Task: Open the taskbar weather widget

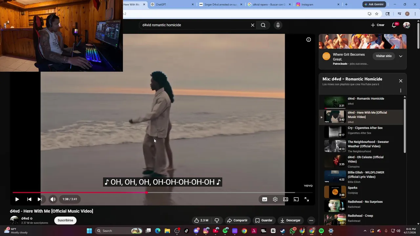Action: pyautogui.click(x=16, y=231)
